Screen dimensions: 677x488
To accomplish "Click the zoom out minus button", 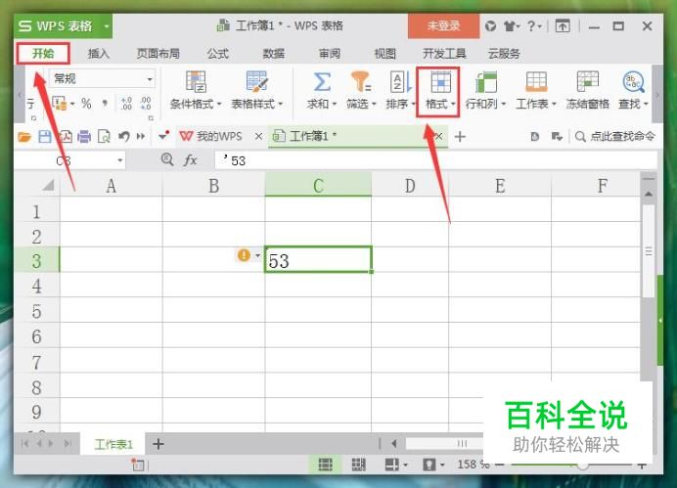I will 500,465.
